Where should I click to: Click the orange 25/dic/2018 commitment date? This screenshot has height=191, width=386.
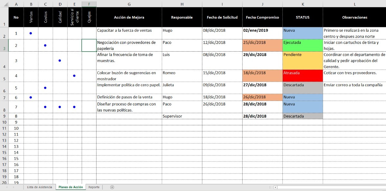262,46
